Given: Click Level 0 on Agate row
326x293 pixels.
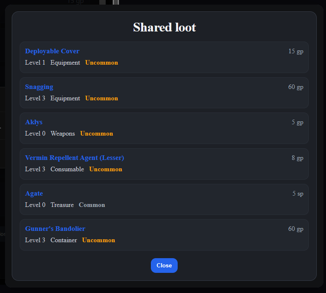Looking at the screenshot, I should [35, 205].
